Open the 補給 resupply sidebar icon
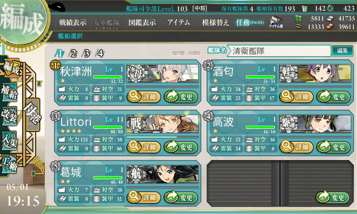This screenshot has width=357, height=214. coord(9,92)
